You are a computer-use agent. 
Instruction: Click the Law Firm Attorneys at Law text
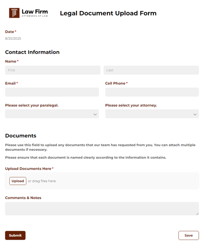pyautogui.click(x=35, y=13)
